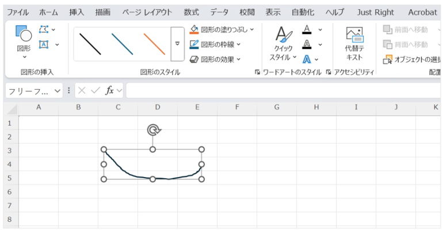Click the text box icon
443x231 pixels.
tap(44, 45)
